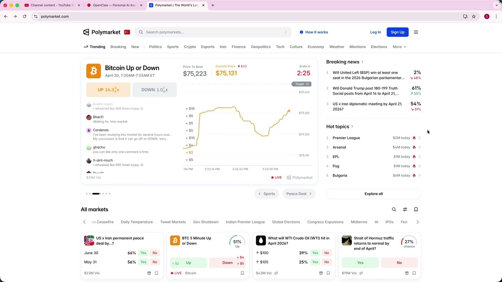Viewport: 502px width, 282px height.
Task: Select the Trending category
Action: 94,47
